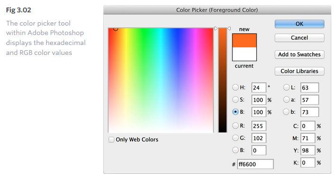
Task: Select the S (saturation) radio button
Action: [x=235, y=99]
